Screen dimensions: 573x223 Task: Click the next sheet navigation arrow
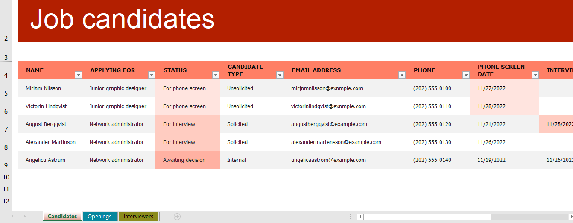(x=24, y=217)
